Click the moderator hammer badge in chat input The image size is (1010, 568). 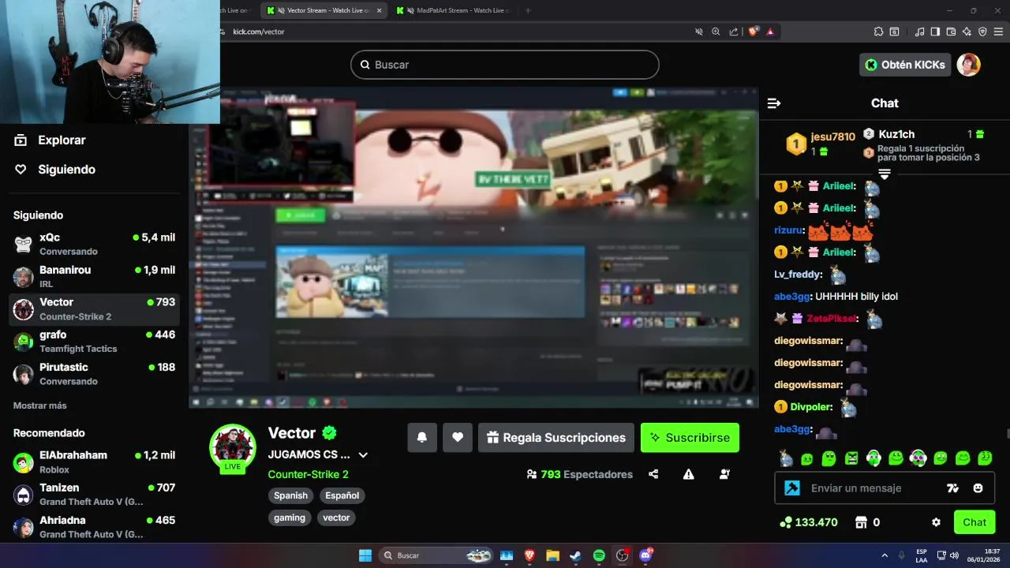tap(791, 488)
